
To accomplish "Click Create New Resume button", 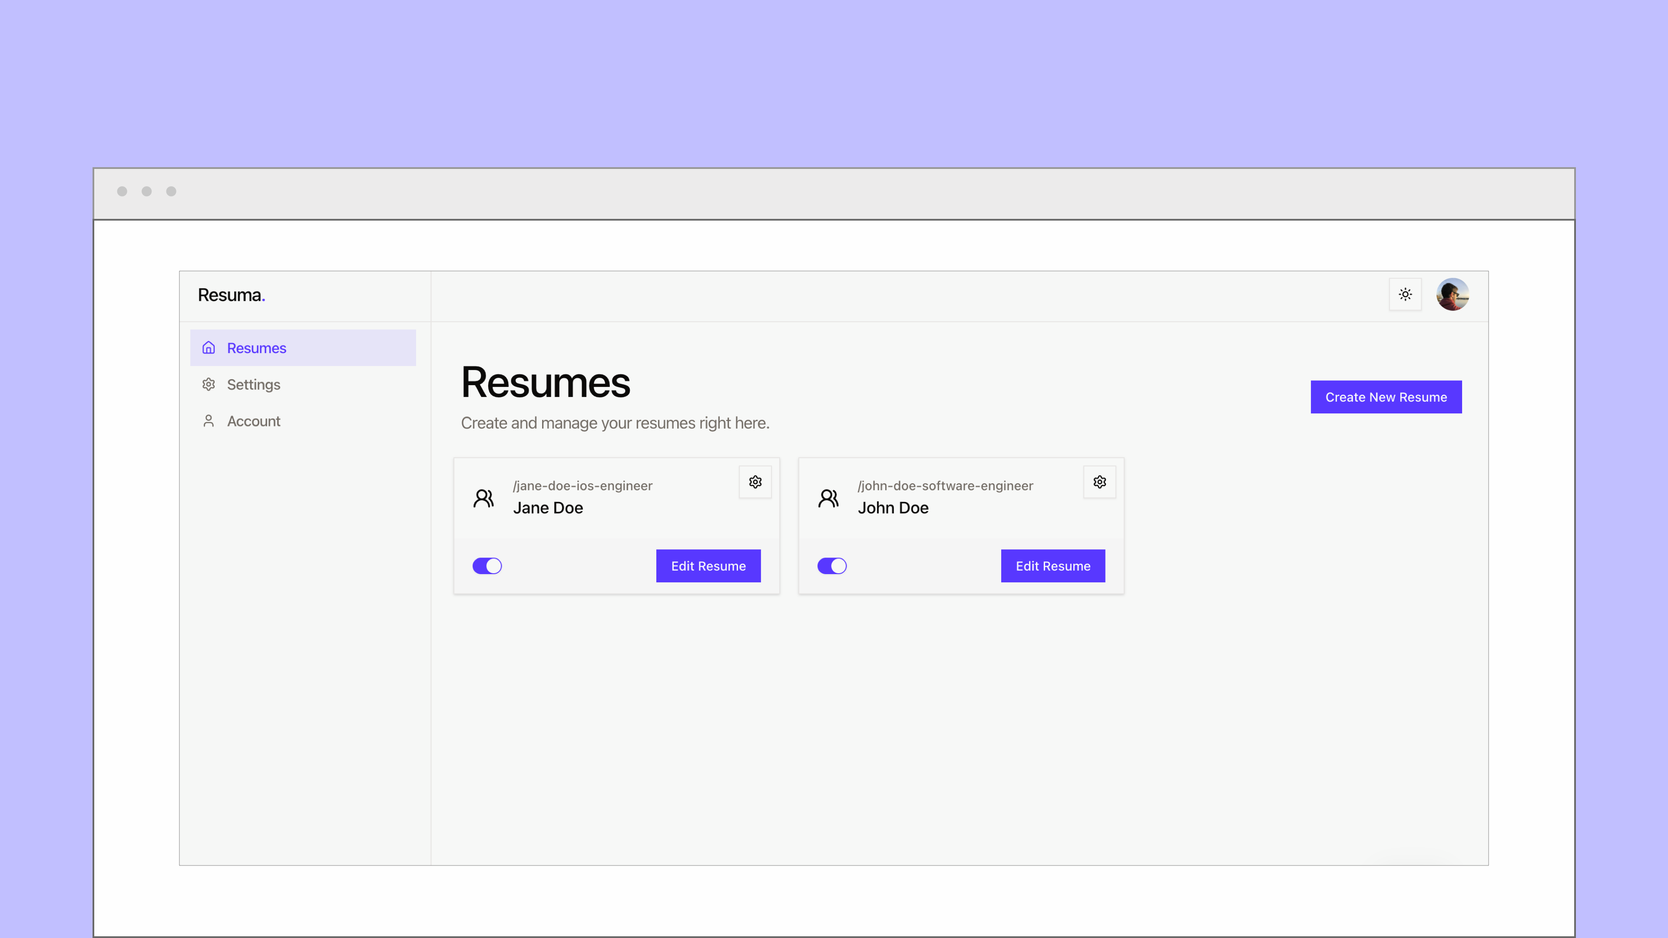I will tap(1386, 397).
